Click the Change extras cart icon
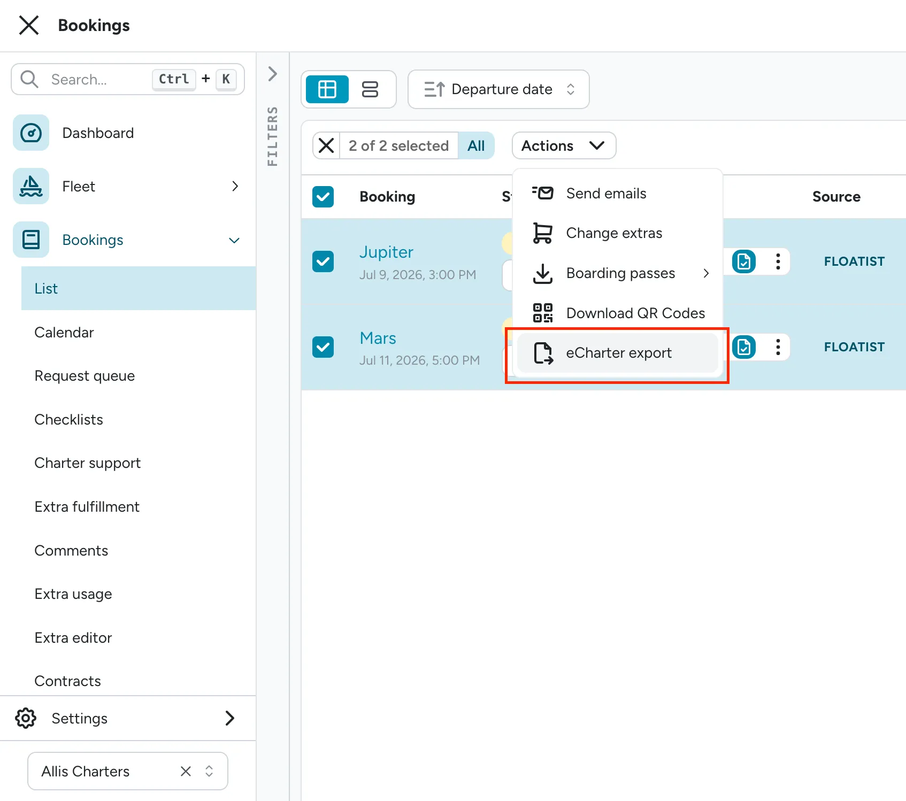906x801 pixels. (543, 233)
